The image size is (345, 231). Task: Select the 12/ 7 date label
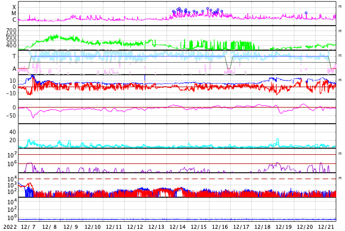click(28, 227)
